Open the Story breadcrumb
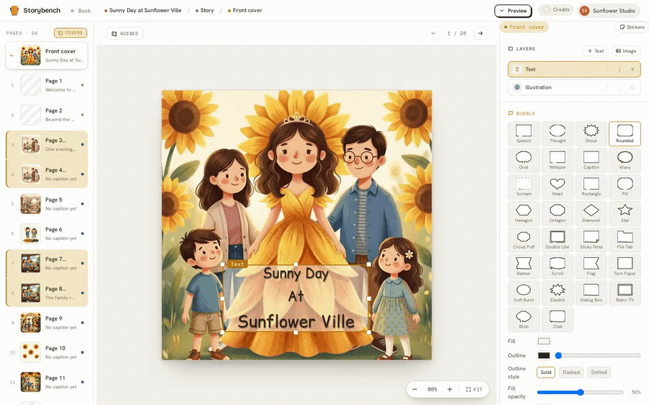 pos(205,10)
